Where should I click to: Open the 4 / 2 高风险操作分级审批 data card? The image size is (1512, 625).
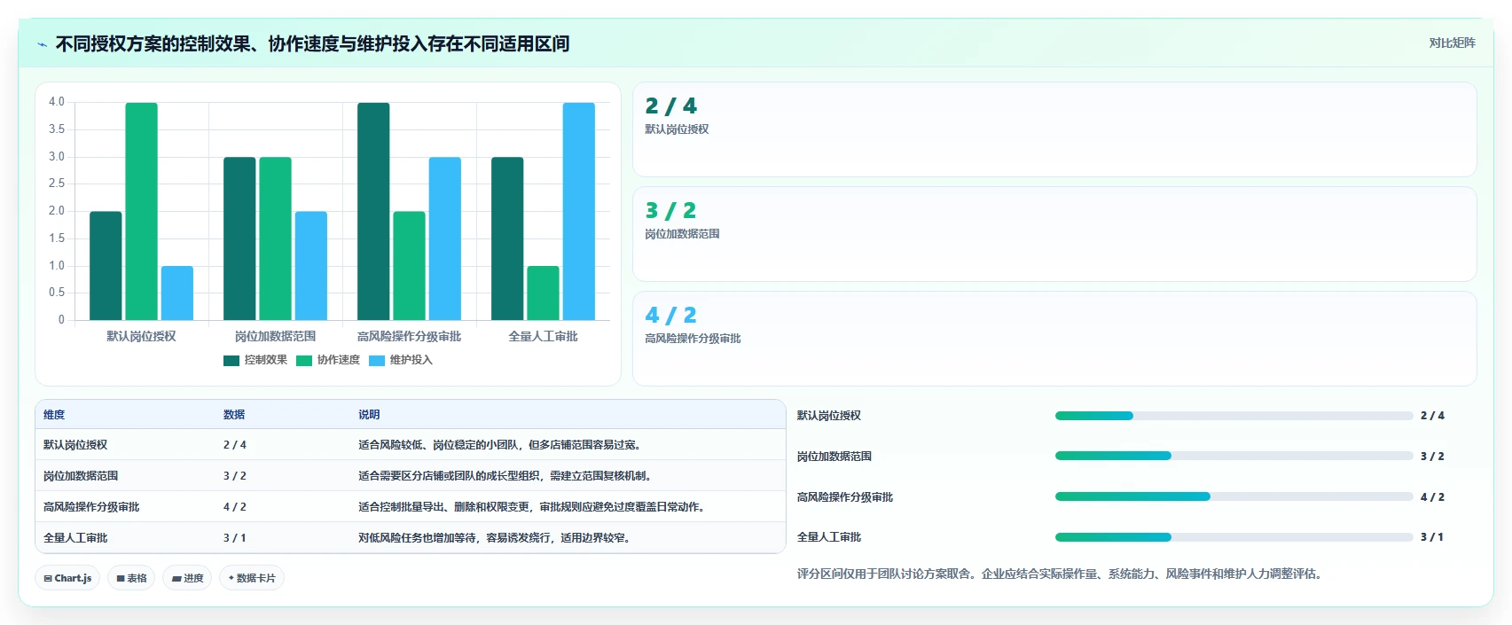point(1054,339)
